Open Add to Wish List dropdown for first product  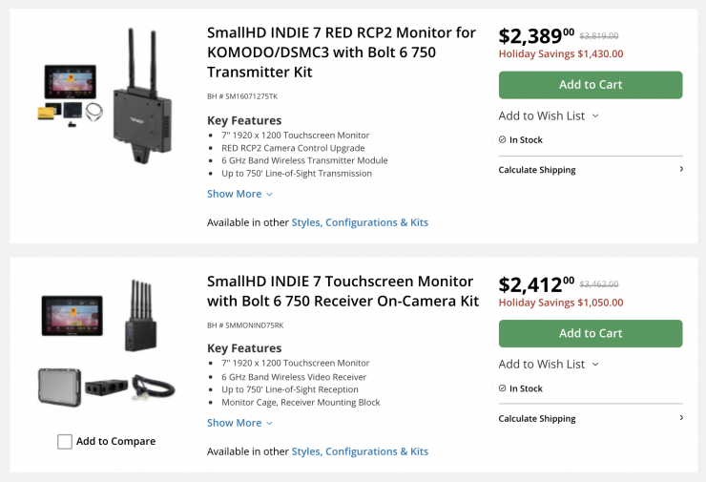549,115
